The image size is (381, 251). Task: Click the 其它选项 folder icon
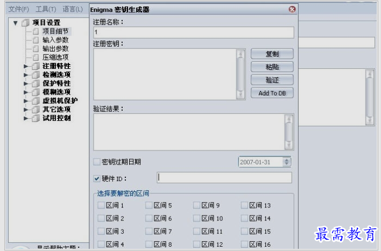click(36, 110)
